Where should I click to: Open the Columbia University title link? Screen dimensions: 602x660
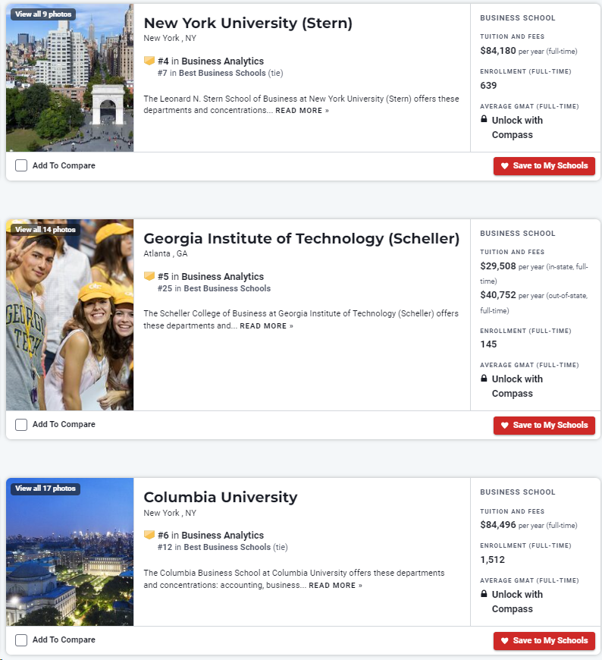point(221,497)
